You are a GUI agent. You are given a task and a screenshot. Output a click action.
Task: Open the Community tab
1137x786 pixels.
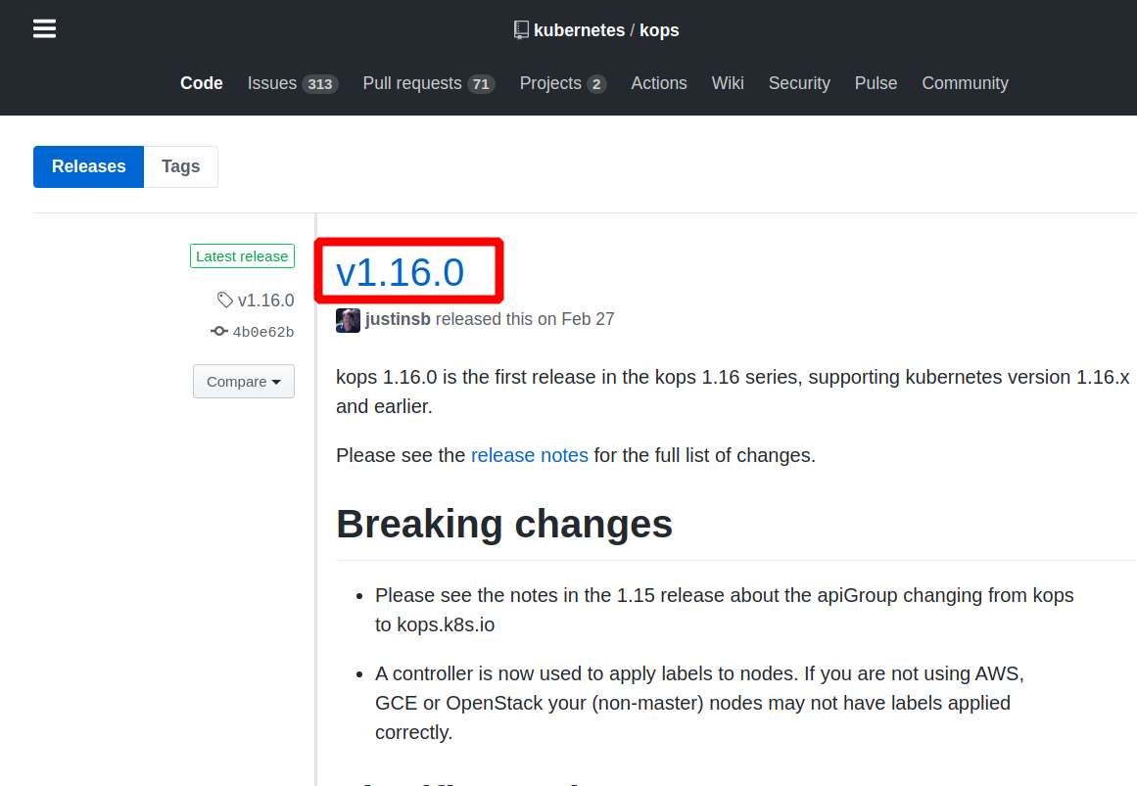(x=966, y=83)
